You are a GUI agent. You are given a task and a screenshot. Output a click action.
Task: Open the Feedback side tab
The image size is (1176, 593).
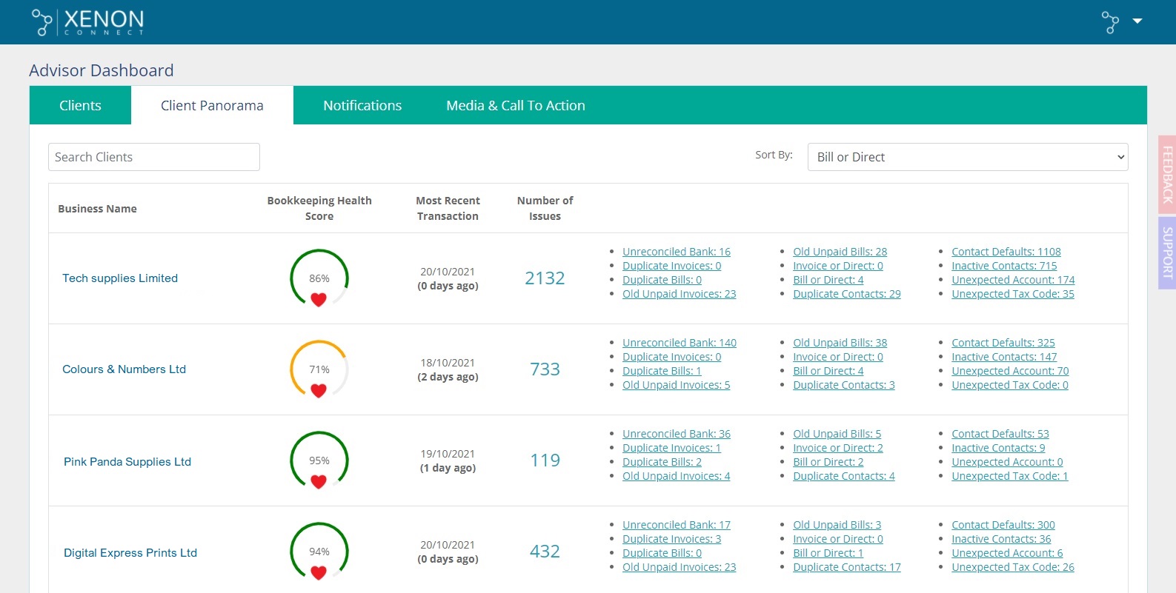coord(1167,175)
